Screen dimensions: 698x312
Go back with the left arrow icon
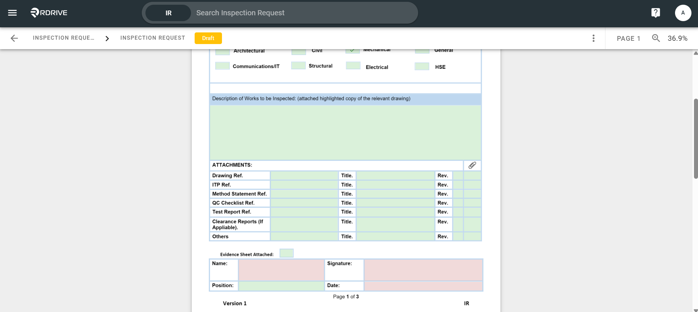coord(14,38)
